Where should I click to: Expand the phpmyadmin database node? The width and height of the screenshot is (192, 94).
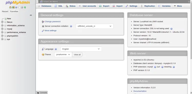(x=2, y=36)
